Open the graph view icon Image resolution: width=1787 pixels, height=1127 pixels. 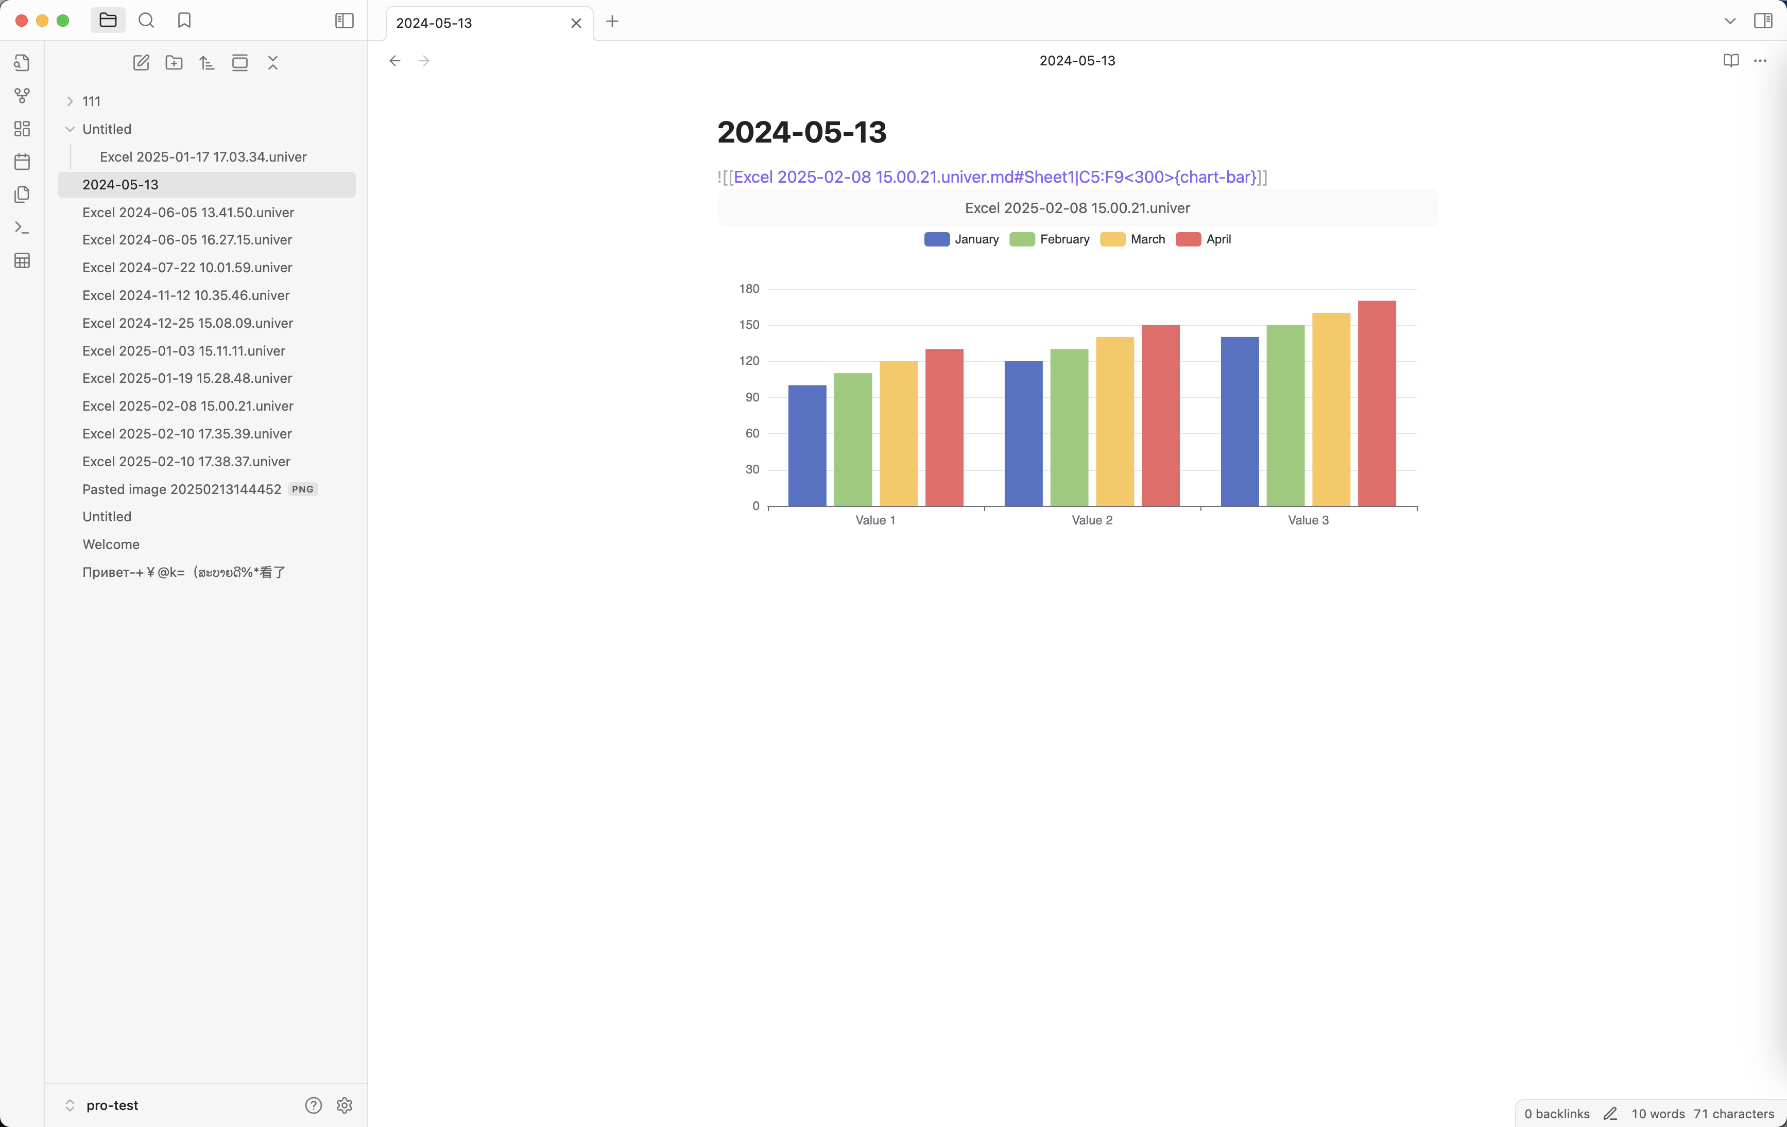point(22,95)
